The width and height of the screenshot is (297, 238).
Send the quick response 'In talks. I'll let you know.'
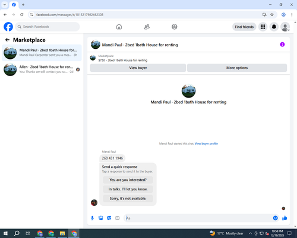128,189
